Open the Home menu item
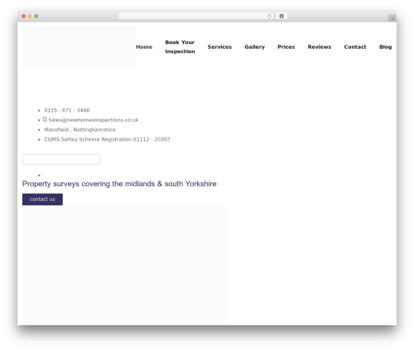This screenshot has height=350, width=414. tap(144, 47)
